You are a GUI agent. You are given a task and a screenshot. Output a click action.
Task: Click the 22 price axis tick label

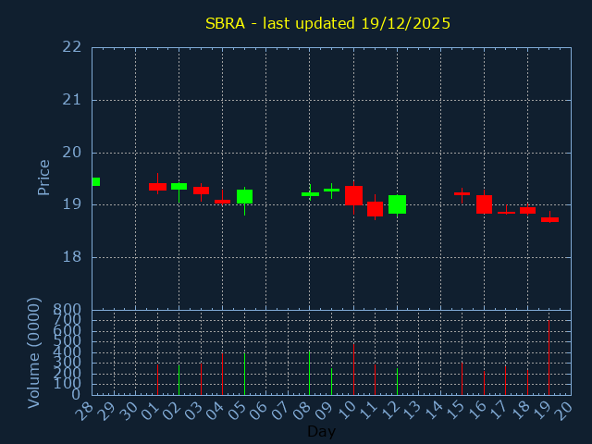coord(72,47)
